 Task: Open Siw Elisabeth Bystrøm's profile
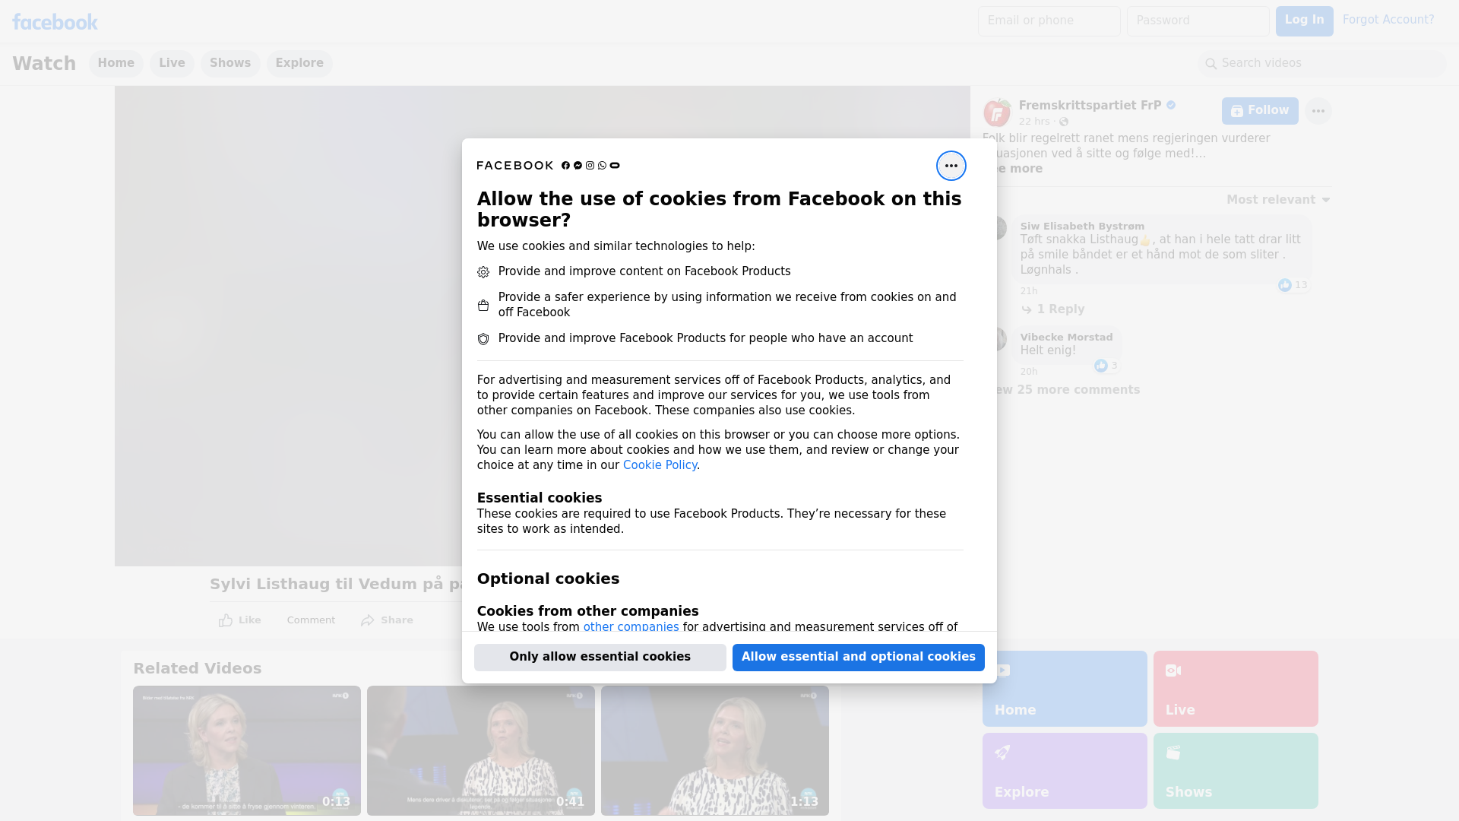point(1082,227)
